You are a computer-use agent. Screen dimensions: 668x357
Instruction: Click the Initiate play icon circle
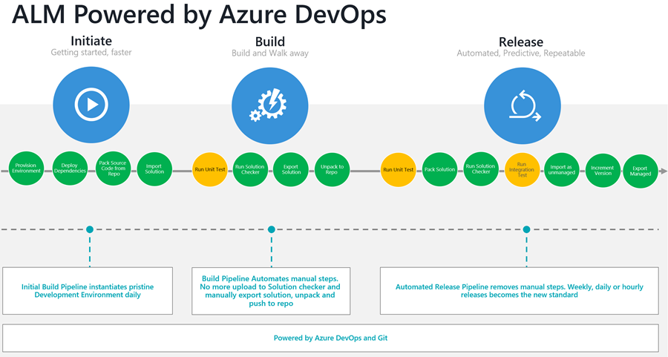[x=91, y=105]
